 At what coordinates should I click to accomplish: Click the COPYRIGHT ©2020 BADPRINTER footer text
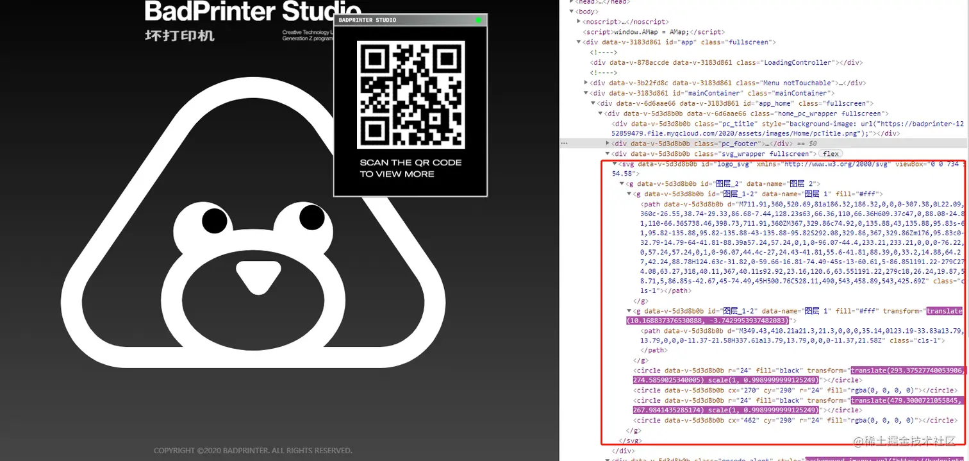click(253, 451)
